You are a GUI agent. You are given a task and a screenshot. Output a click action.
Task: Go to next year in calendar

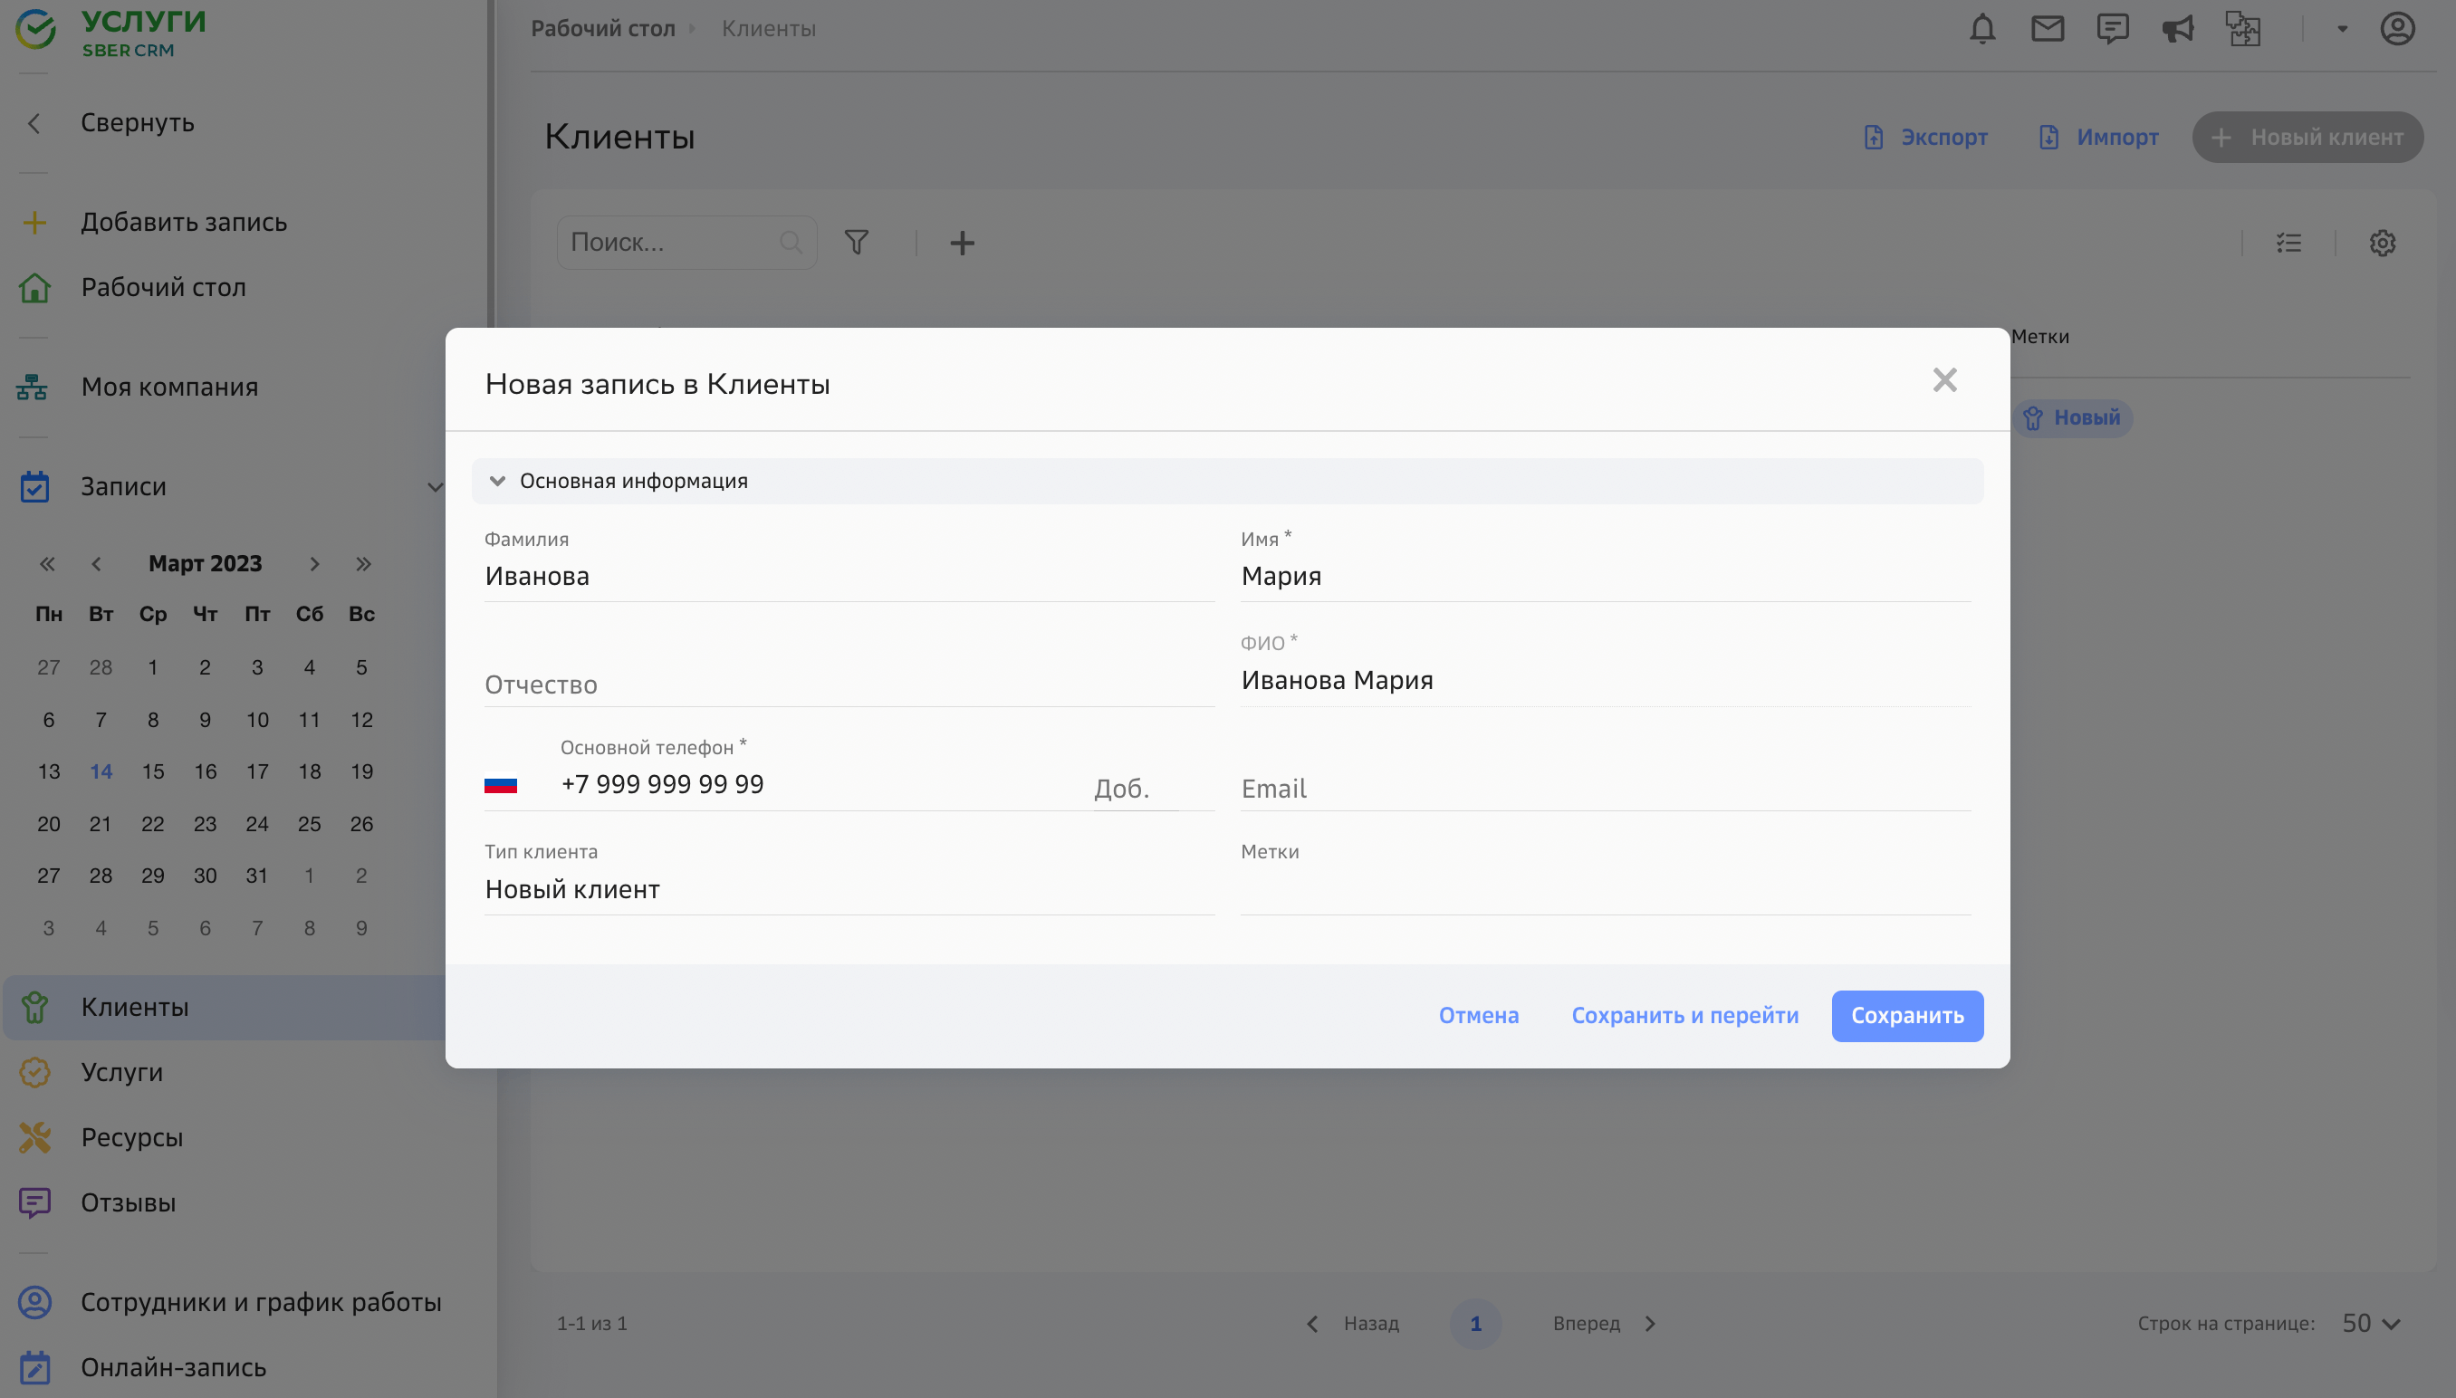363,563
